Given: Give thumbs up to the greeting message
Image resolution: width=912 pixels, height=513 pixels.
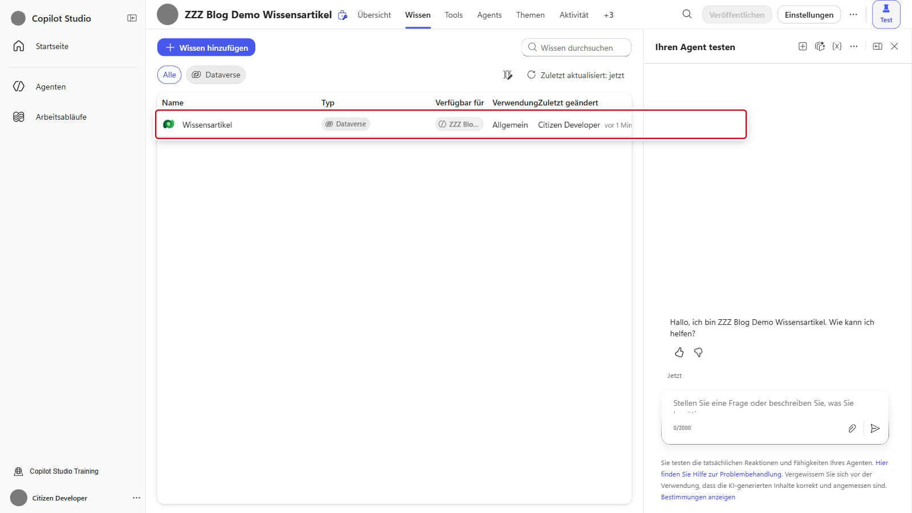Looking at the screenshot, I should [679, 353].
